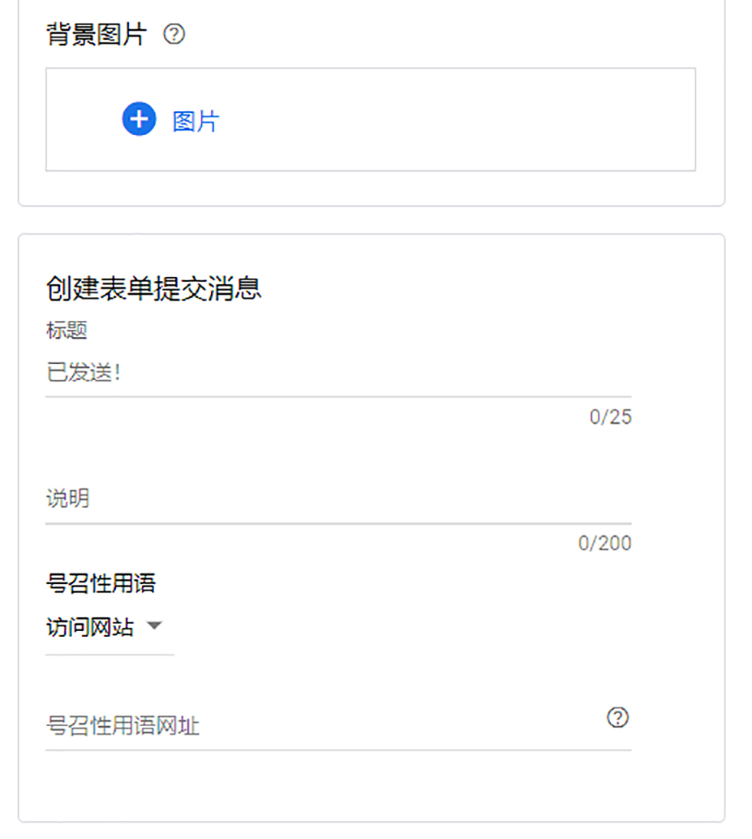Click the blue plus icon to add image

139,120
